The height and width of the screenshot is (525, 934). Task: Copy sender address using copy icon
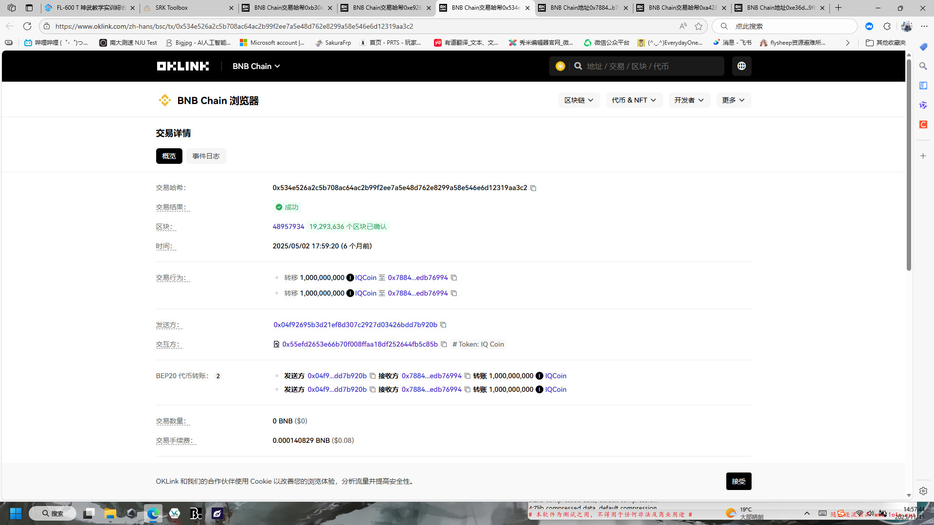coord(443,325)
